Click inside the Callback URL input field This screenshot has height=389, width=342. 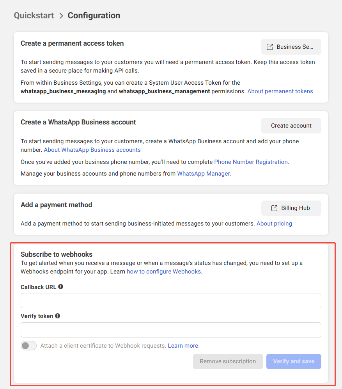tap(171, 300)
